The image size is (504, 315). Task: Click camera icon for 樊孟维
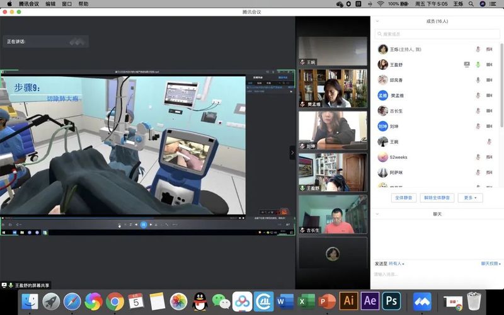[489, 96]
